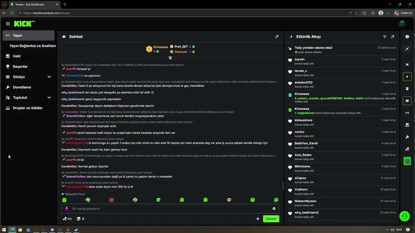Pop out the Sohbet chat panel
Viewport: 415px width, 233px height.
(x=277, y=37)
